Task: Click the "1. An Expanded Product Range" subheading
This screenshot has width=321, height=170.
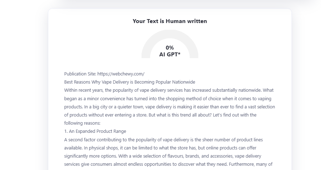Action: point(95,131)
